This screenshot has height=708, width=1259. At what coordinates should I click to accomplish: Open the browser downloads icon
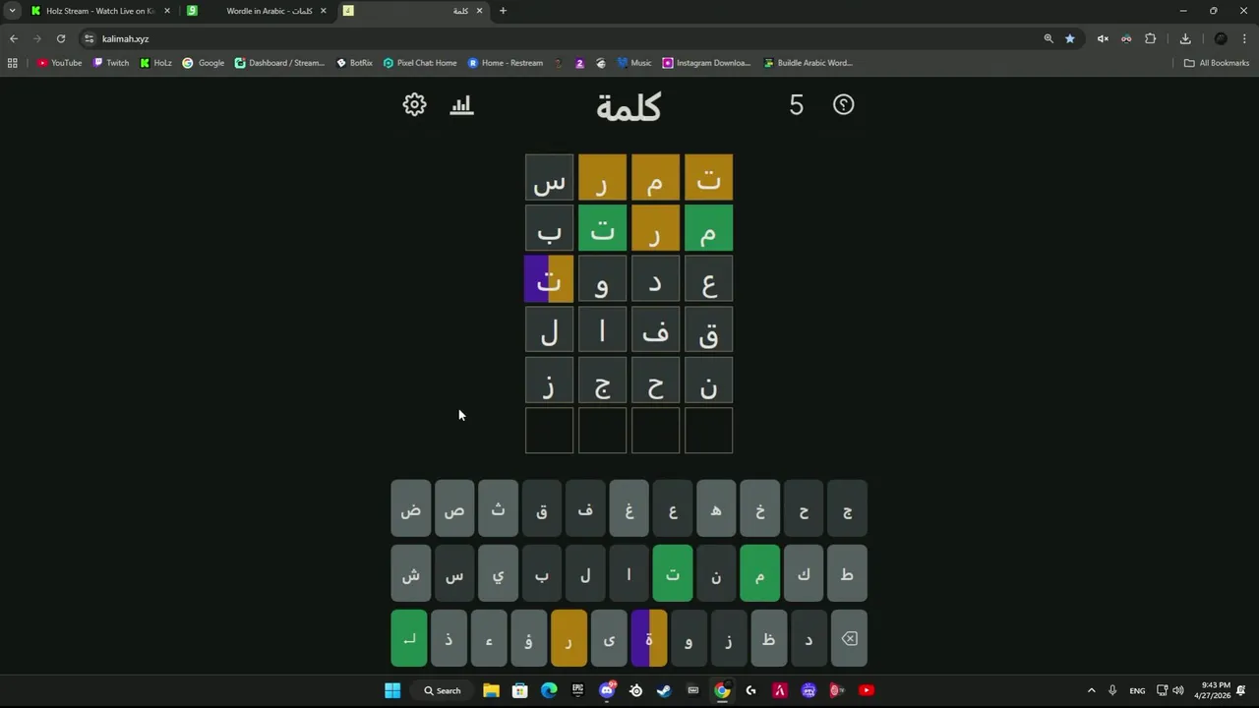[x=1185, y=38]
